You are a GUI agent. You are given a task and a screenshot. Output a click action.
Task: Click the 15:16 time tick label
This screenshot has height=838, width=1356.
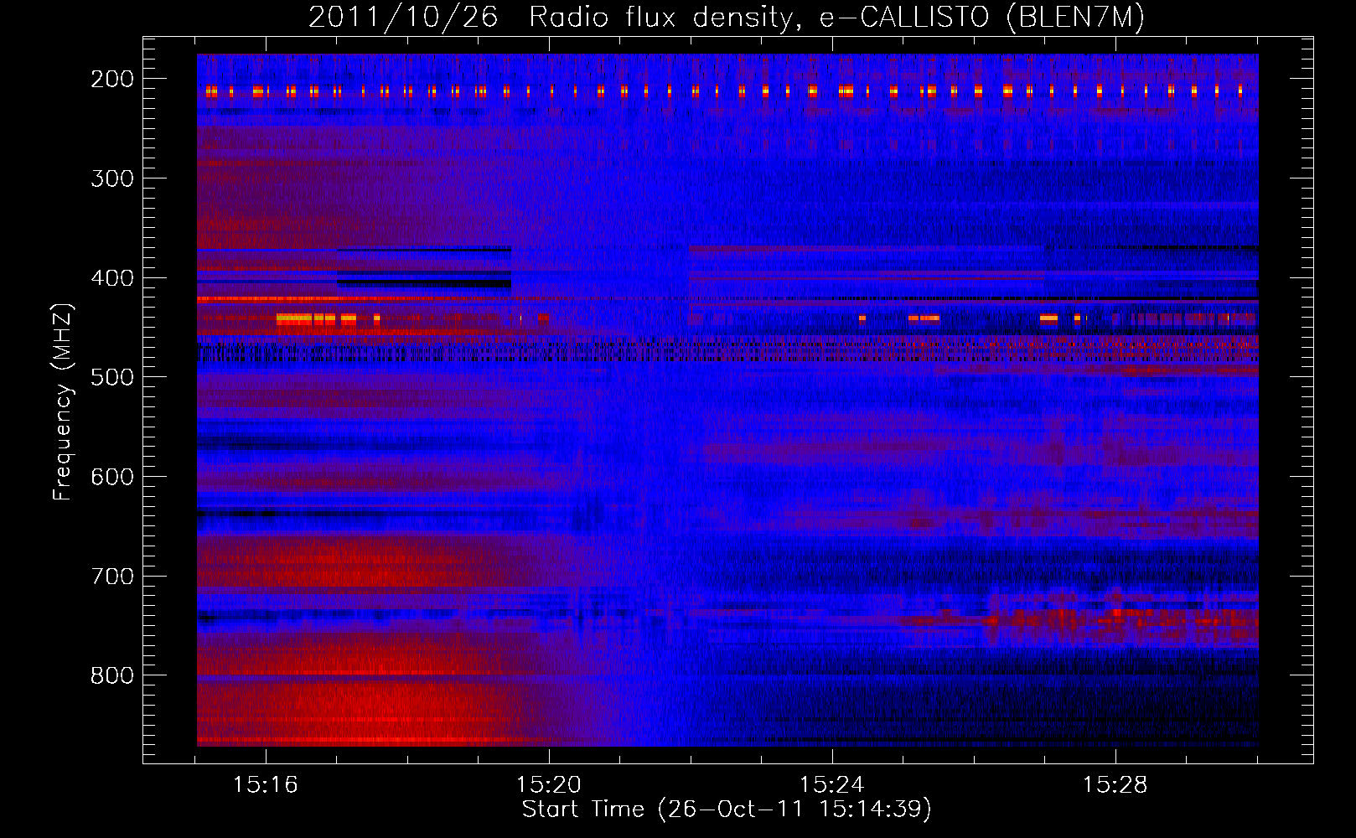[x=266, y=785]
